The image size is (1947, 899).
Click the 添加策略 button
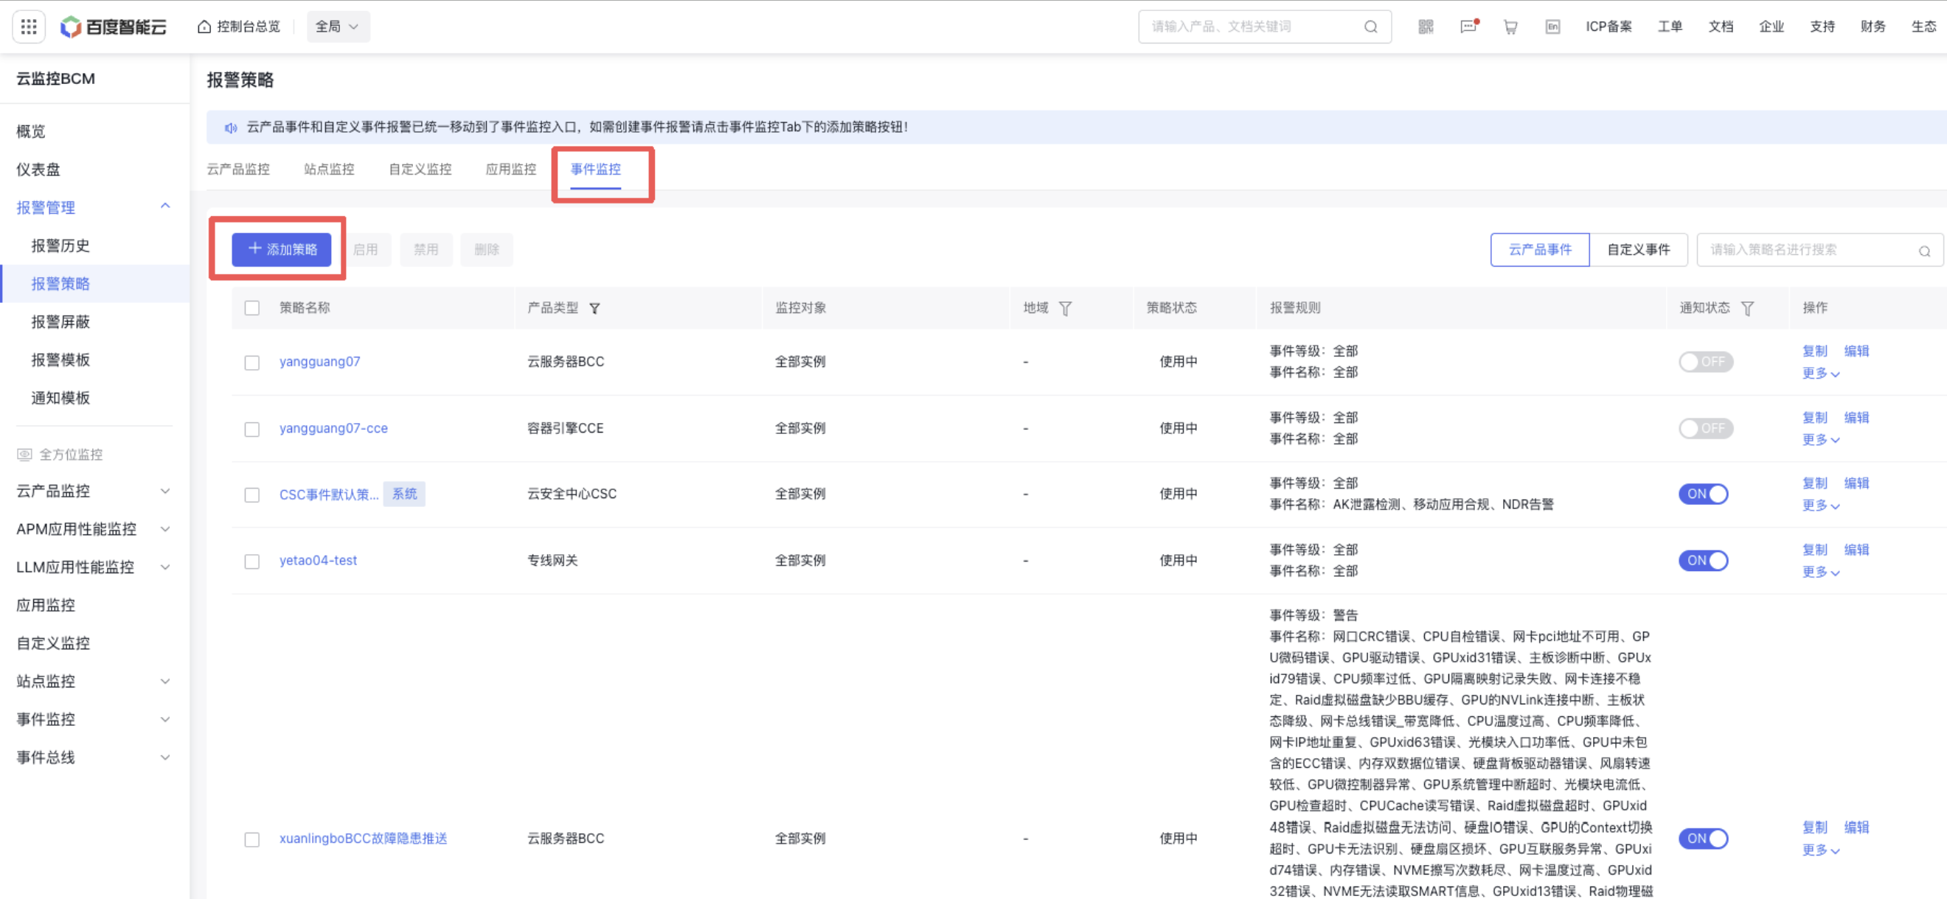click(x=281, y=249)
